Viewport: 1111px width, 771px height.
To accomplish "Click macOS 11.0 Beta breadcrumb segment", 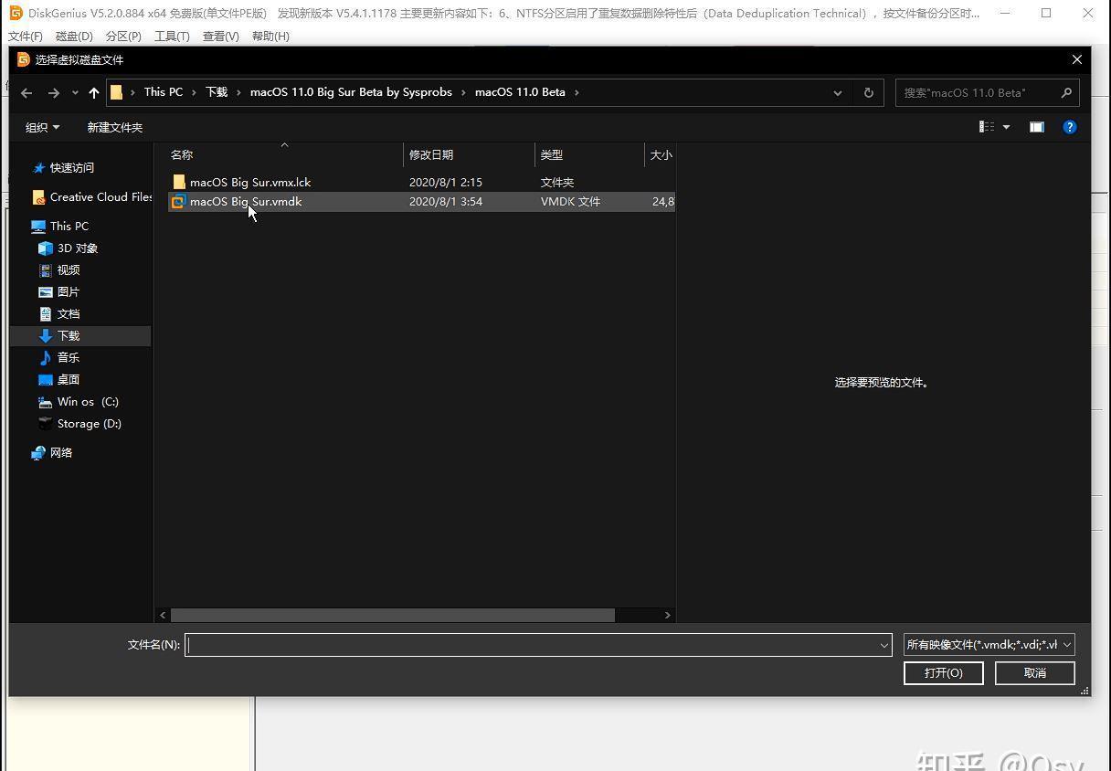I will point(520,92).
